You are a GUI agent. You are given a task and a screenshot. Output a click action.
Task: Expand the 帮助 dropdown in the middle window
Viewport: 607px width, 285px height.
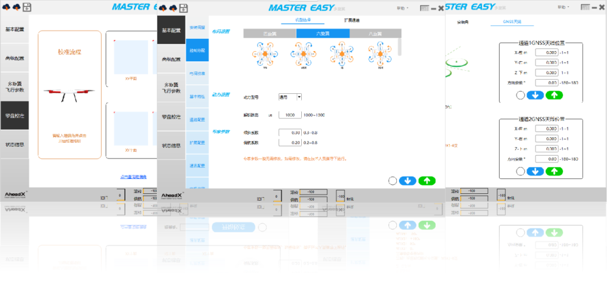coord(402,8)
